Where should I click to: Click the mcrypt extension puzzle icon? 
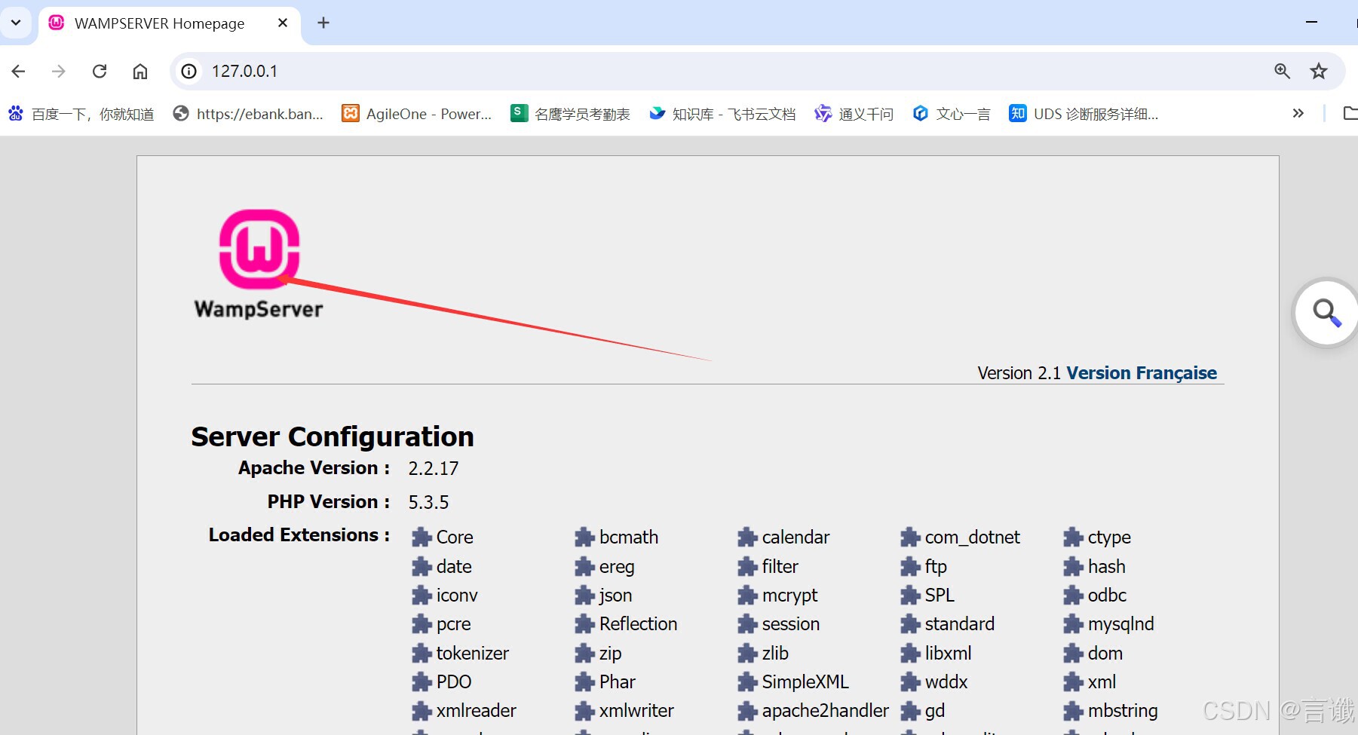pos(747,596)
